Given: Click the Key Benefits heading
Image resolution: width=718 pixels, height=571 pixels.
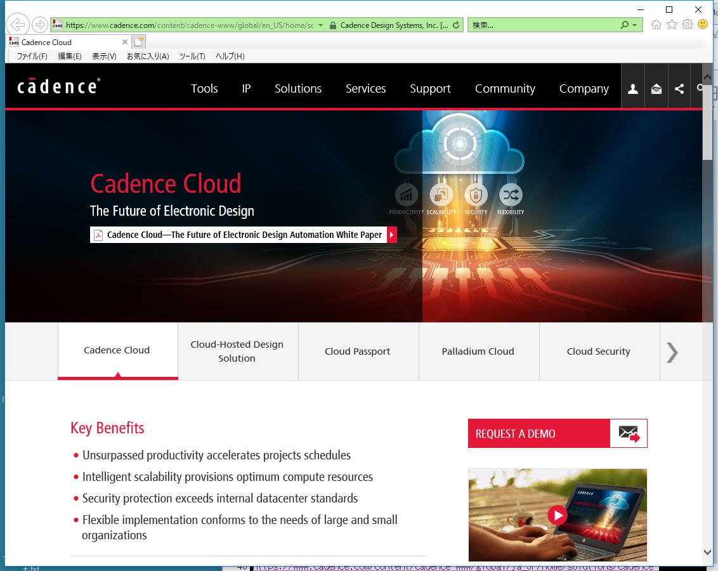Looking at the screenshot, I should 108,428.
